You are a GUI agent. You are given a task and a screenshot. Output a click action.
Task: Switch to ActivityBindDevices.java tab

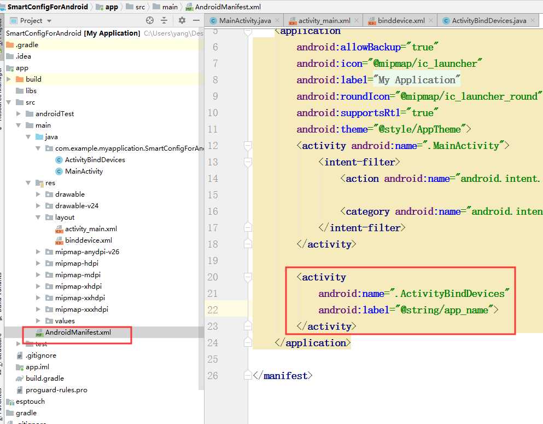pyautogui.click(x=489, y=20)
